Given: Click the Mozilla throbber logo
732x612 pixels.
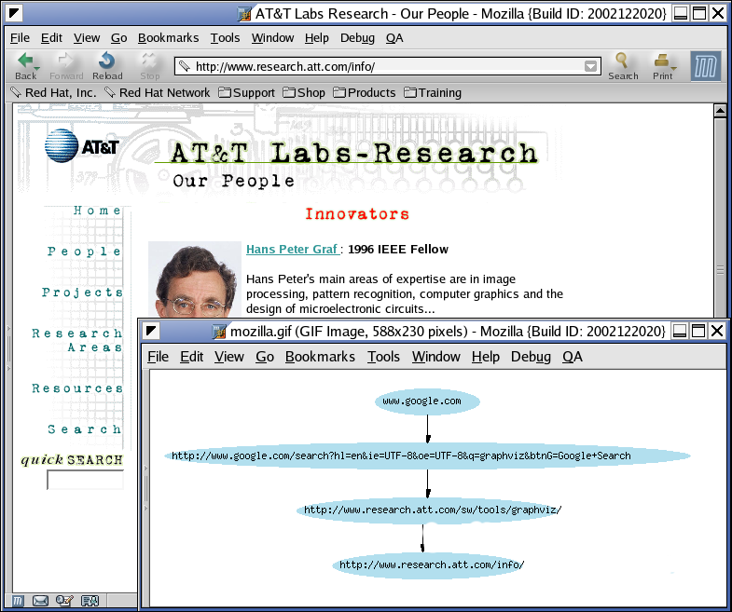Looking at the screenshot, I should pyautogui.click(x=706, y=66).
